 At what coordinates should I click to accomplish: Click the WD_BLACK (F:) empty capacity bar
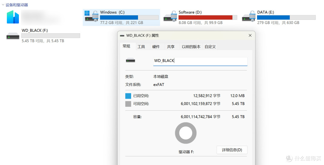[x=51, y=36]
